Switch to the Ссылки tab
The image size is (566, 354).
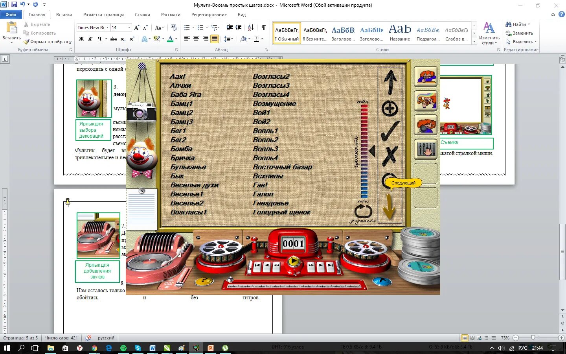[142, 15]
